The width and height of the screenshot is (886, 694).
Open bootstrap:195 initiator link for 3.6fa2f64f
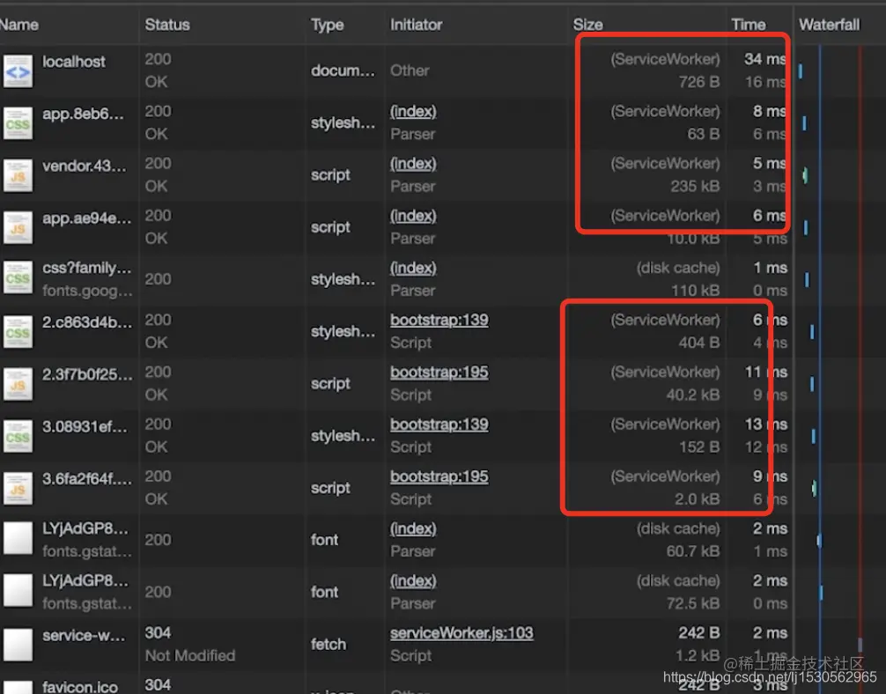pyautogui.click(x=439, y=476)
